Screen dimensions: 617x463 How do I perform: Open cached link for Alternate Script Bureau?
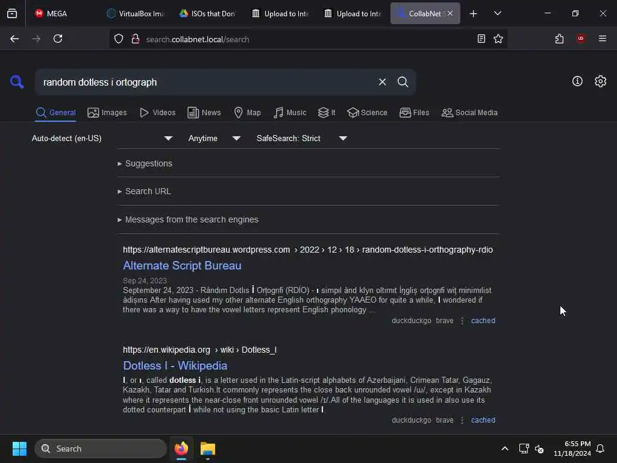pyautogui.click(x=483, y=321)
